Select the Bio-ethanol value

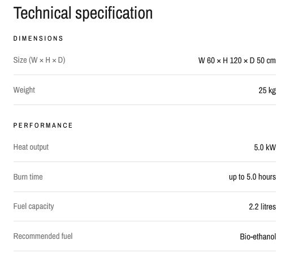[258, 237]
